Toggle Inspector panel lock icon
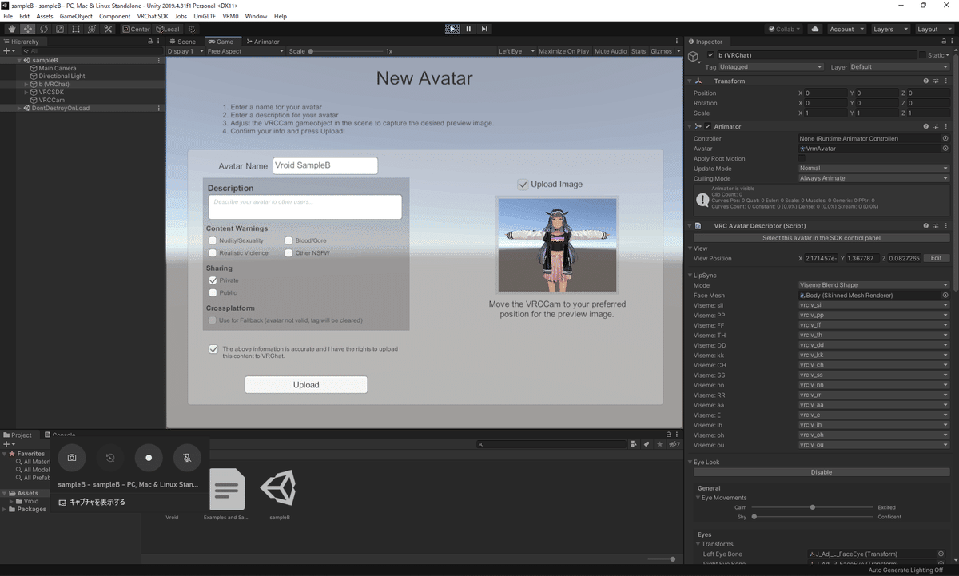This screenshot has width=959, height=576. coord(945,42)
